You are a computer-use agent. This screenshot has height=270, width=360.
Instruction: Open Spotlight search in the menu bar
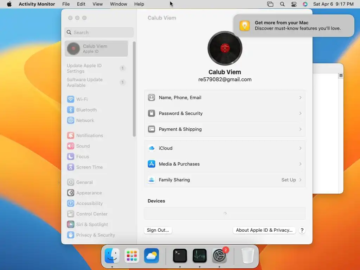tap(282, 4)
